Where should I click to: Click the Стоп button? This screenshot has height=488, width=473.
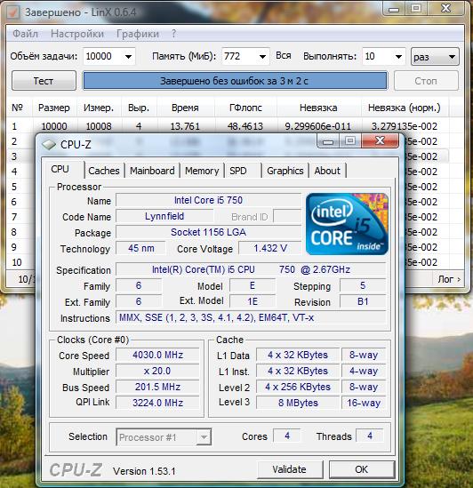point(426,81)
